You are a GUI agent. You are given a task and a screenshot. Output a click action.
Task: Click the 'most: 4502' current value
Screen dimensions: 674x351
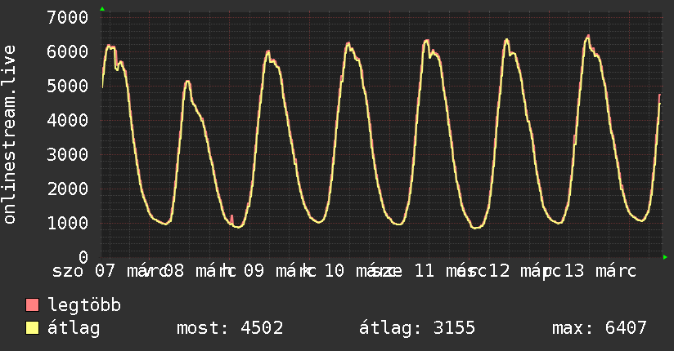[230, 328]
